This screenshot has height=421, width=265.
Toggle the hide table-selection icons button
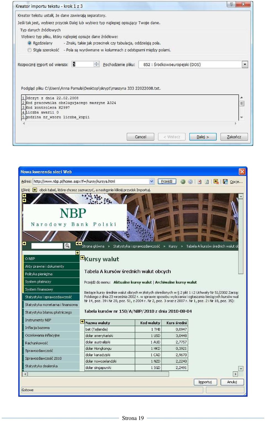point(216,182)
